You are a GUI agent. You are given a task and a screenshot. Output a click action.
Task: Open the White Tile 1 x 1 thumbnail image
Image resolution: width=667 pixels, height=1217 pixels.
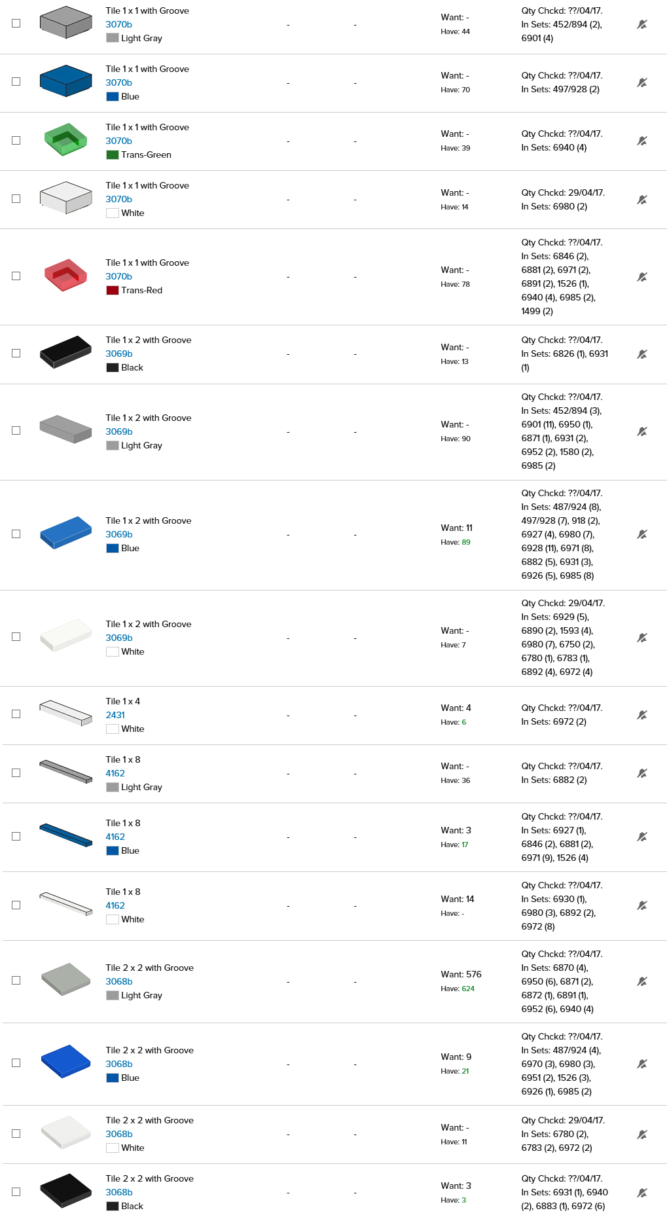pos(65,198)
